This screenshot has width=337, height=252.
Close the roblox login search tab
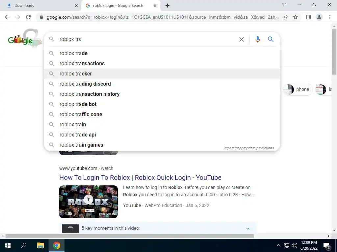tap(155, 6)
